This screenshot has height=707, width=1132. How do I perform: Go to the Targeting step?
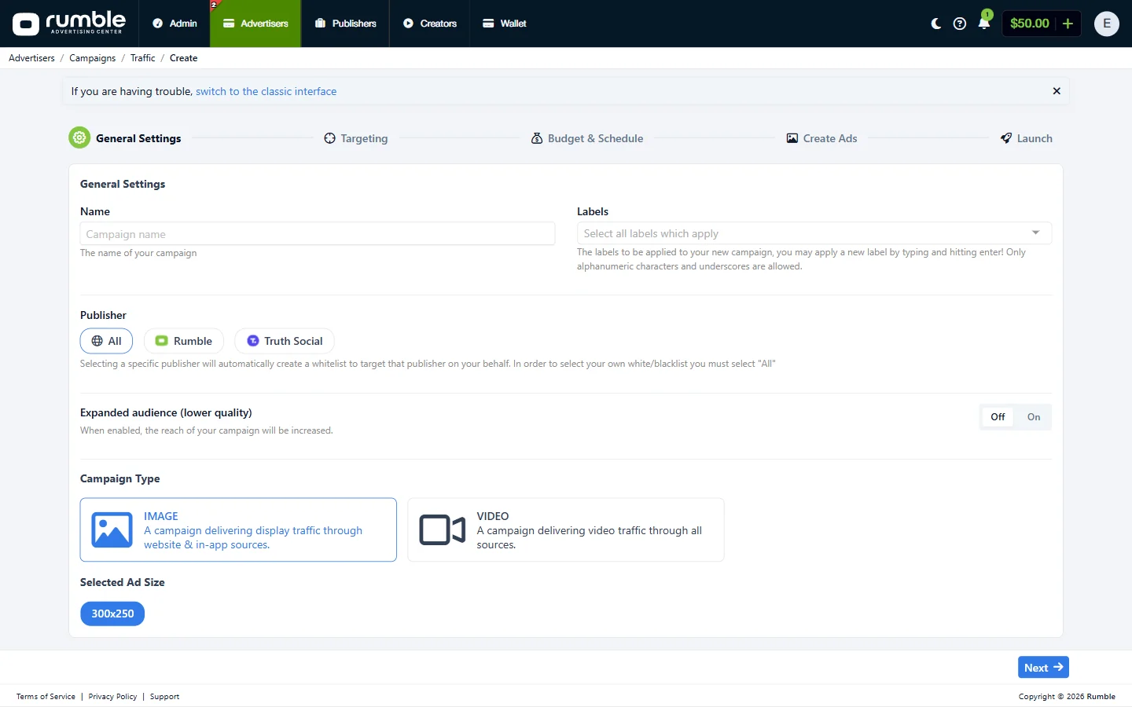coord(356,138)
